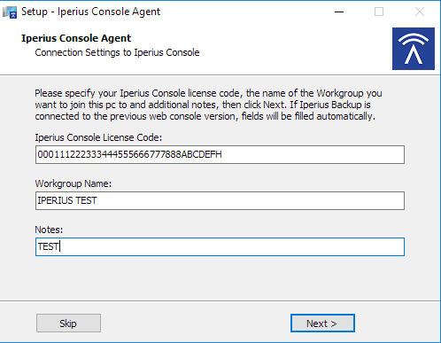The height and width of the screenshot is (343, 441).
Task: Click the Next > button
Action: click(x=322, y=324)
